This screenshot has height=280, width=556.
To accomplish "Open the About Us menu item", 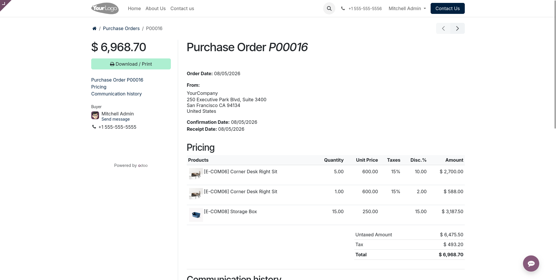I will coord(156,8).
